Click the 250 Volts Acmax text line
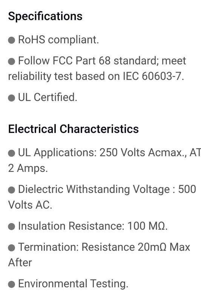Screen dimensions: 201x302 click(109, 153)
